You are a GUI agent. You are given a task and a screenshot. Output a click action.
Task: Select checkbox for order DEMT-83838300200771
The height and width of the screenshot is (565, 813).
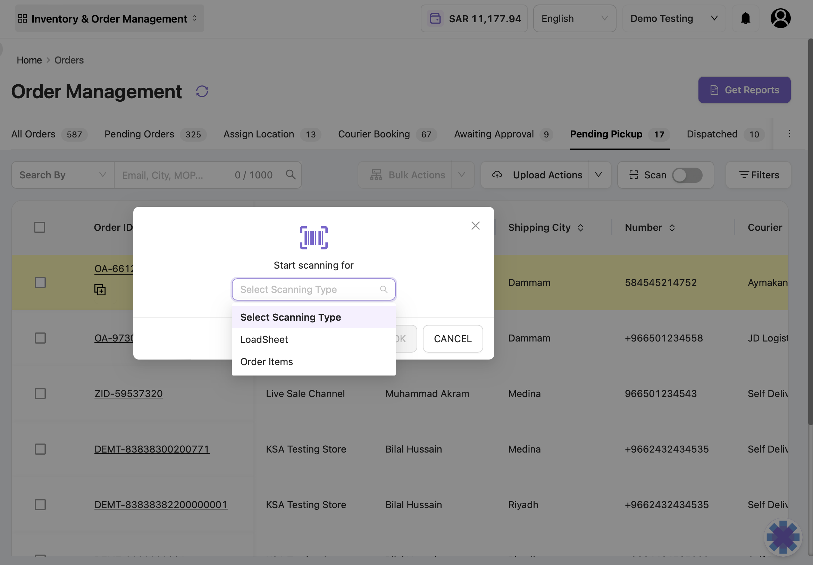click(40, 449)
